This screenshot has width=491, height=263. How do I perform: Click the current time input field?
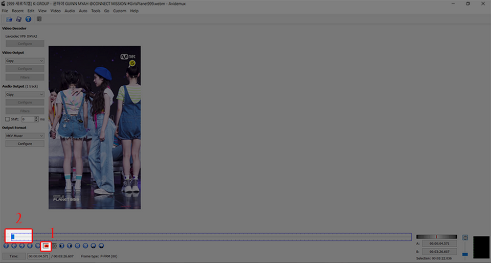coord(38,256)
